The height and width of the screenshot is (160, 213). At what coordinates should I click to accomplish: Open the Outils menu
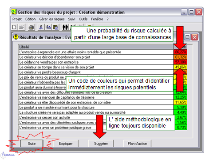tap(83, 19)
